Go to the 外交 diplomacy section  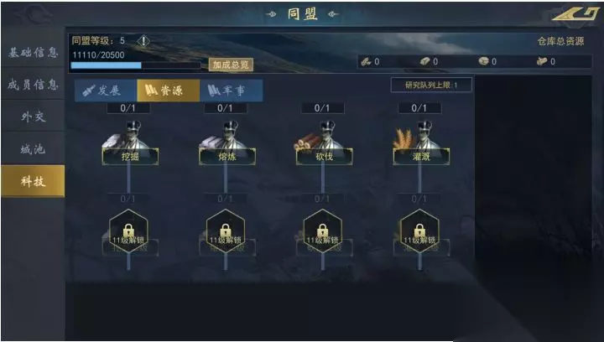(33, 117)
